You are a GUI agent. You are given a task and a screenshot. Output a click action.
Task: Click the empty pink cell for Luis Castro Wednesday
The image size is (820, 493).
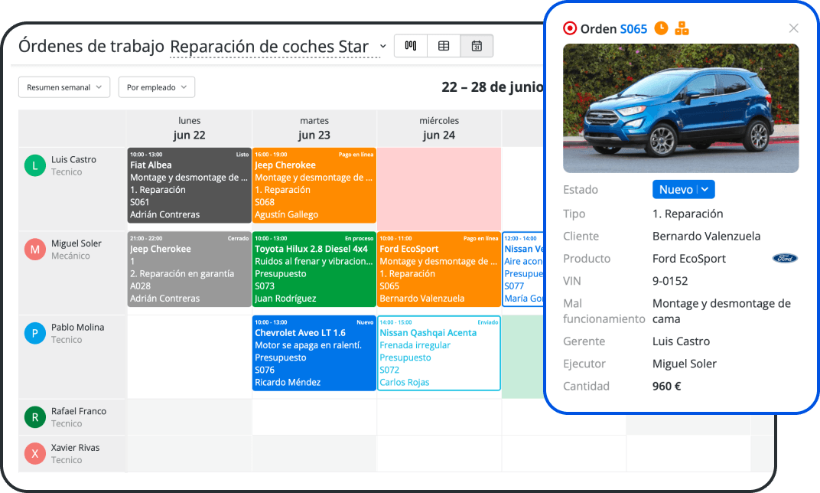tap(439, 189)
